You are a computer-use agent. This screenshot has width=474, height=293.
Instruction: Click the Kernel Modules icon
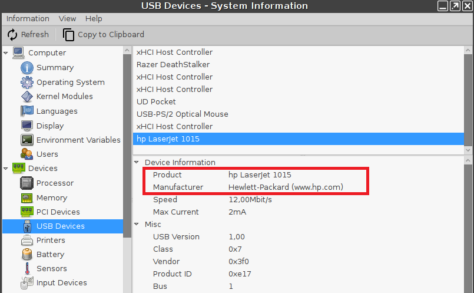click(x=27, y=97)
